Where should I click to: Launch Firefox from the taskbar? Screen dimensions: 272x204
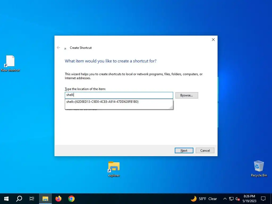58,199
